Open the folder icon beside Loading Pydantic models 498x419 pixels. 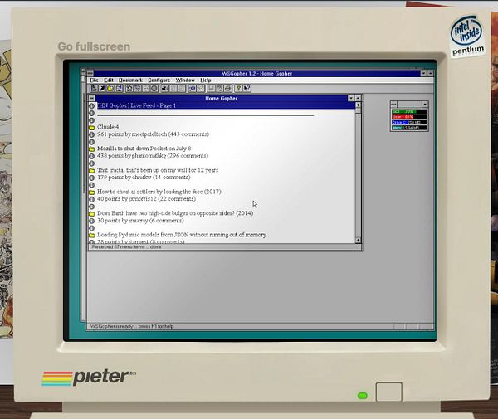[92, 235]
